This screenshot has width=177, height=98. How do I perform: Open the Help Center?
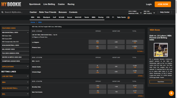165,12
